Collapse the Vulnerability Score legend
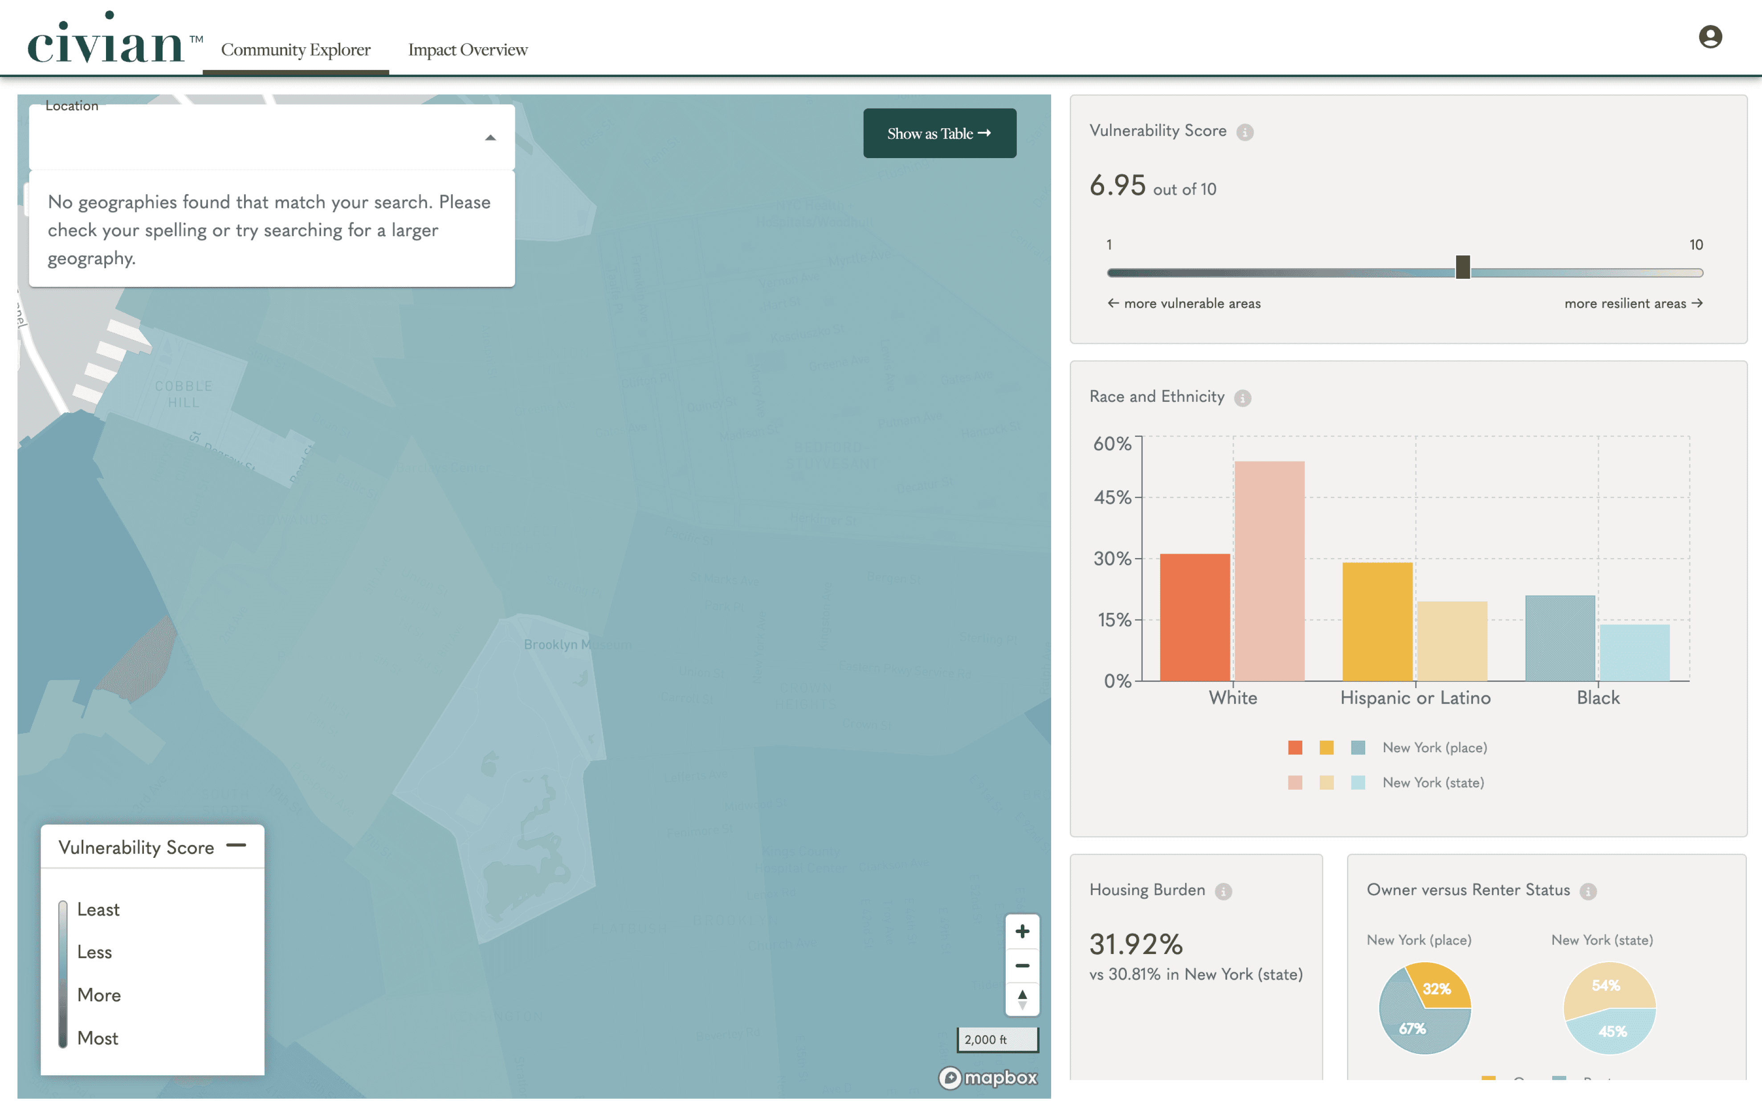The width and height of the screenshot is (1762, 1101). (x=236, y=845)
